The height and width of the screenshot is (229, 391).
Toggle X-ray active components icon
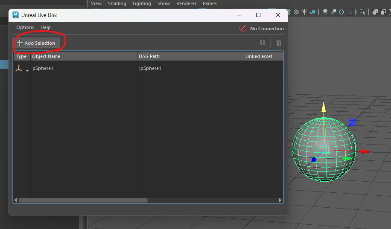click(x=383, y=12)
